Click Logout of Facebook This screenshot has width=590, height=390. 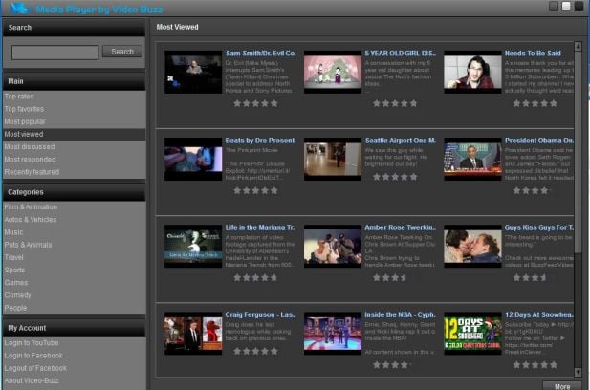click(35, 368)
